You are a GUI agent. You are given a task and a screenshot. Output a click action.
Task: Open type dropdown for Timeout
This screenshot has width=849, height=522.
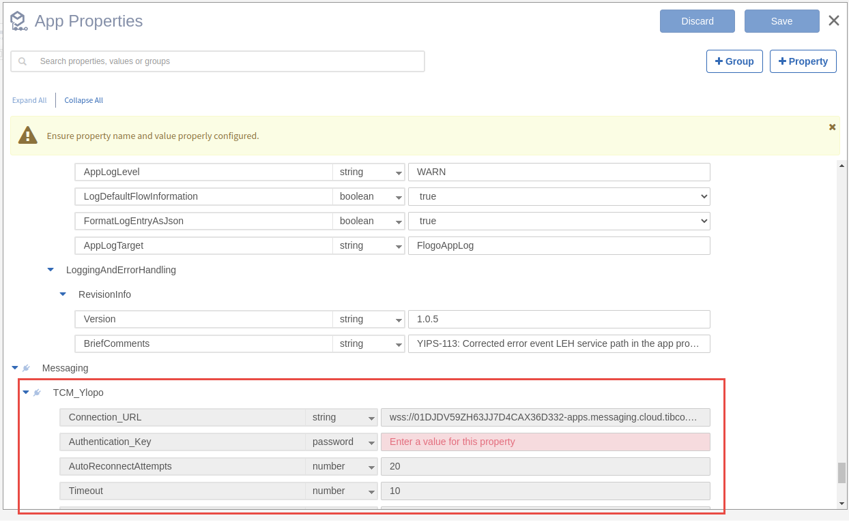pyautogui.click(x=341, y=491)
